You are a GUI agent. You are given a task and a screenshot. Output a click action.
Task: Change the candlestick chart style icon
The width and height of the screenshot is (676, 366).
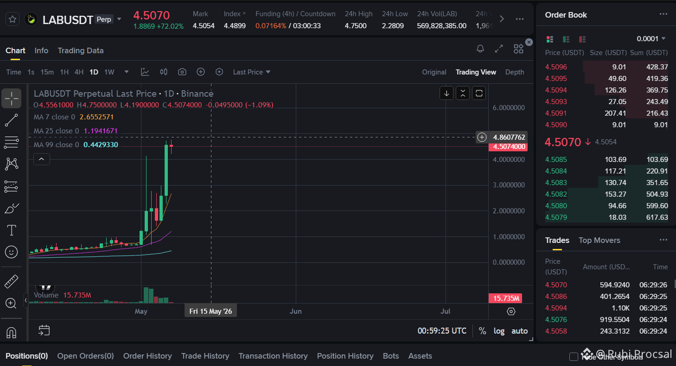pyautogui.click(x=164, y=72)
